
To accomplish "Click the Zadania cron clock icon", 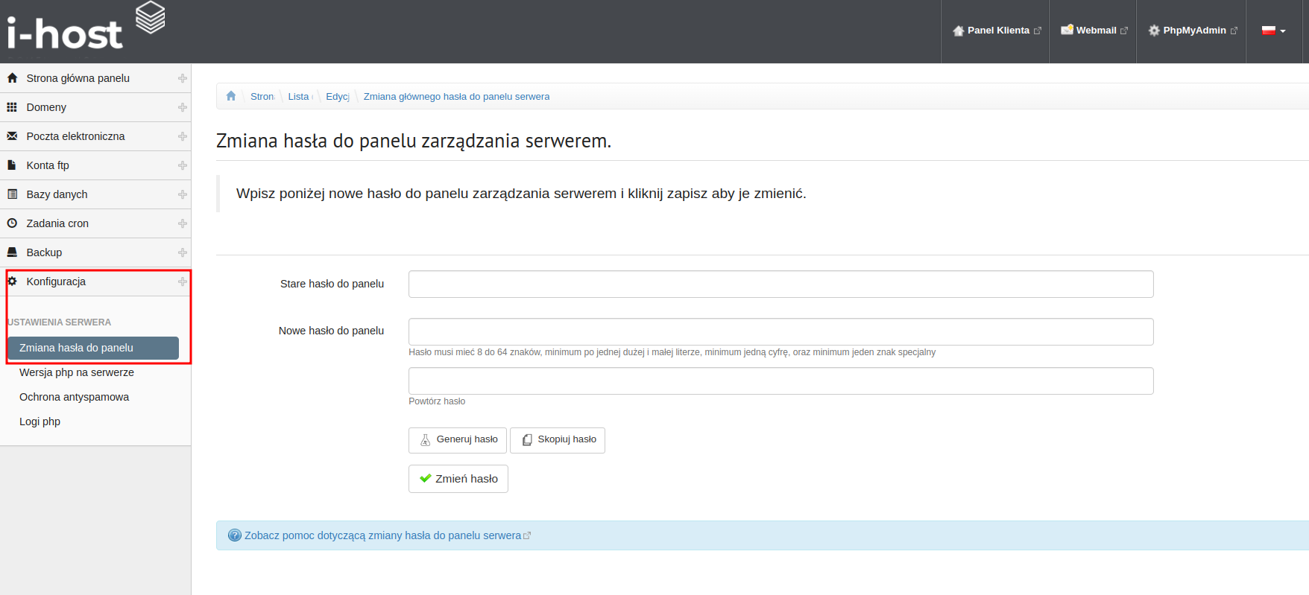I will [x=12, y=223].
